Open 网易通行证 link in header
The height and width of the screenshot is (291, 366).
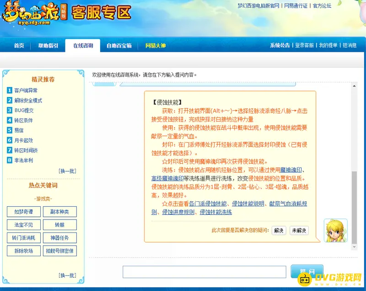[296, 6]
